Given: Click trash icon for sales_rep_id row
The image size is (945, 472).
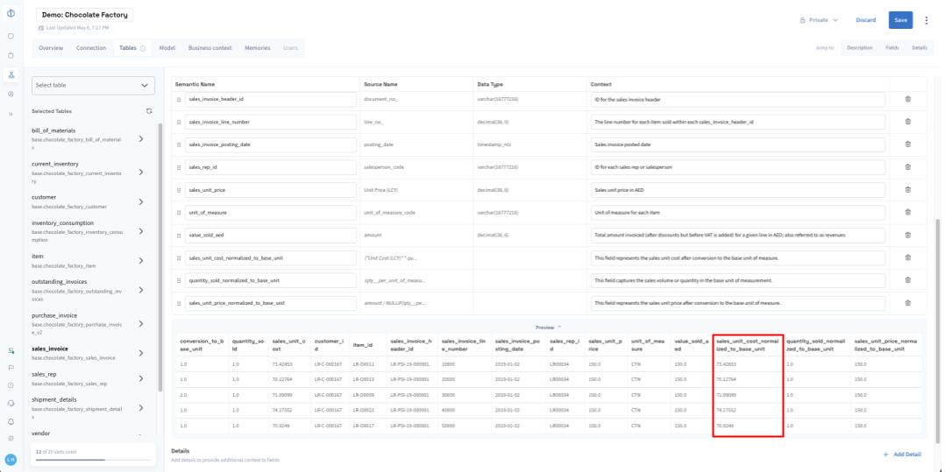Looking at the screenshot, I should coord(907,167).
